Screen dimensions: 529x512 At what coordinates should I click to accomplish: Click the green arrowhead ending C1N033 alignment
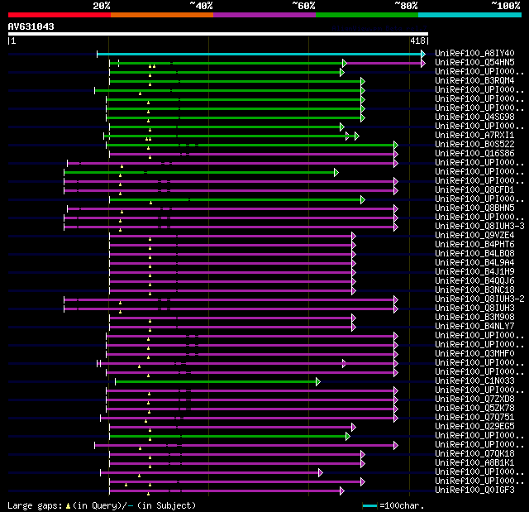click(x=317, y=381)
